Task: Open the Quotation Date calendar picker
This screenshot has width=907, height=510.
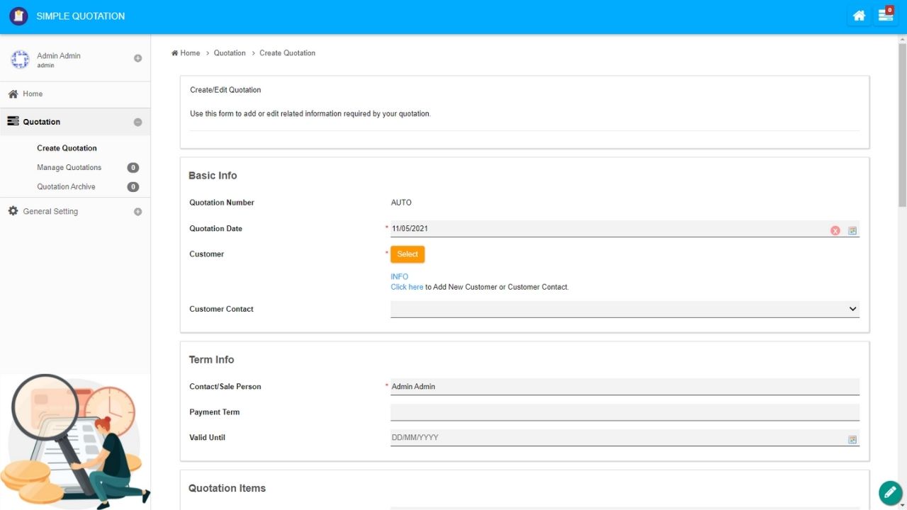Action: [x=852, y=230]
